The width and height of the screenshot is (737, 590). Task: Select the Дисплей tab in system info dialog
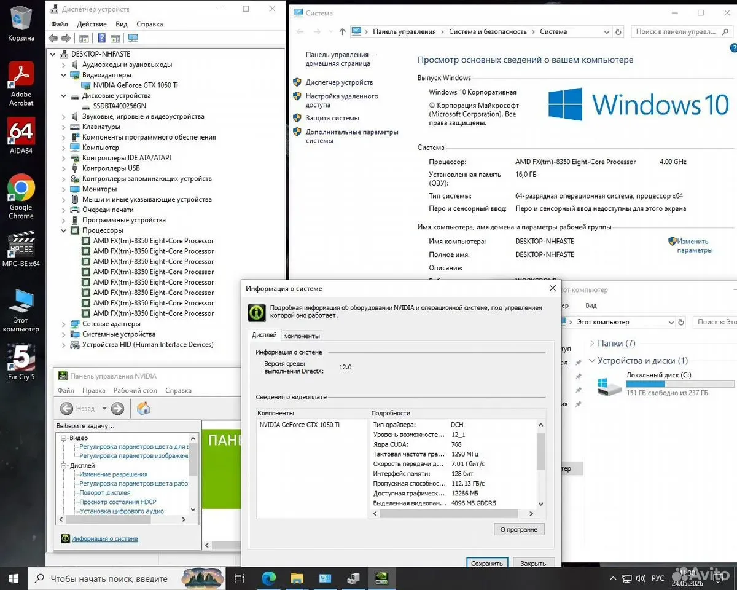tap(264, 335)
